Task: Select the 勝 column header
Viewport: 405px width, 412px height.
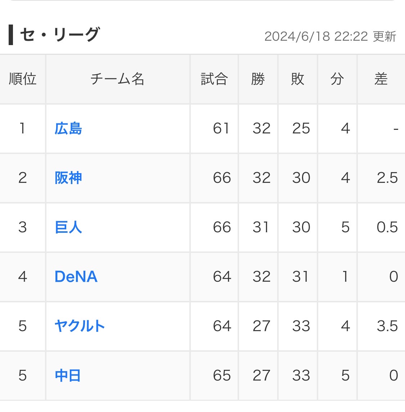Action: coord(258,79)
